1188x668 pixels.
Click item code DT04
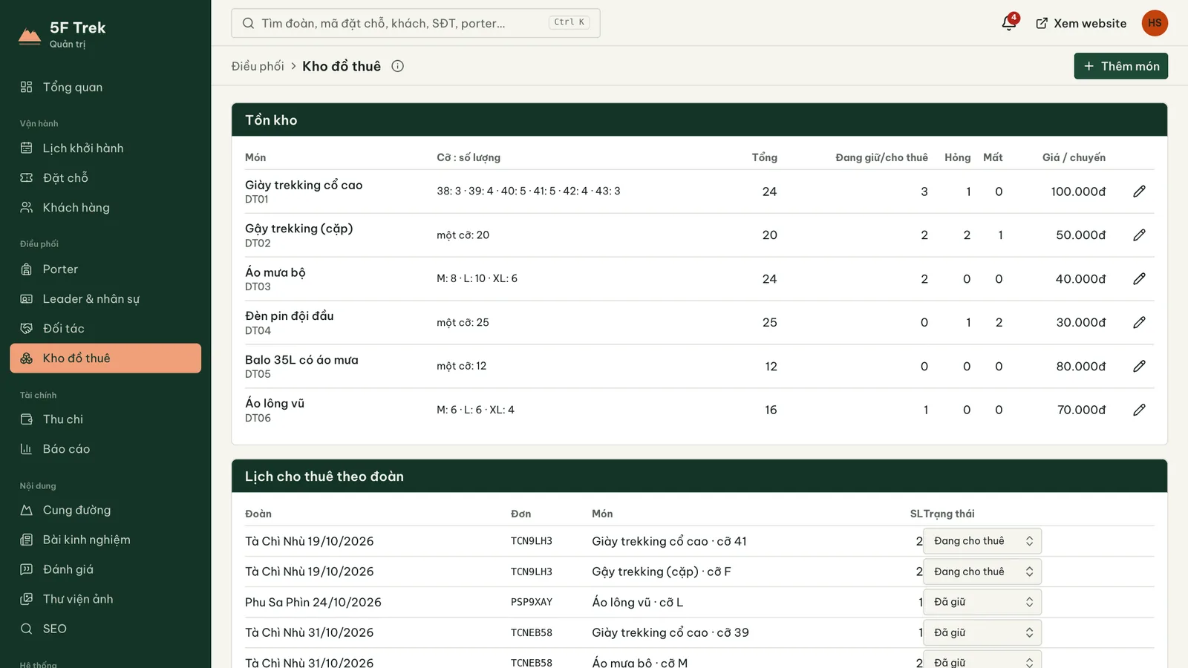click(258, 331)
